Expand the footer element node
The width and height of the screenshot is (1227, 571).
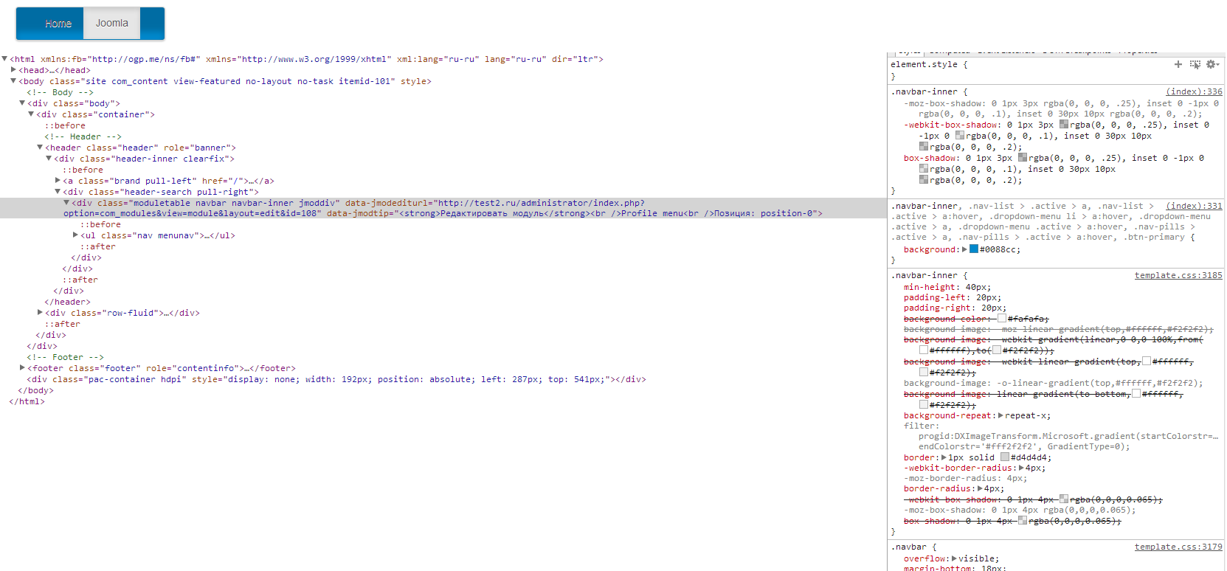tap(22, 368)
